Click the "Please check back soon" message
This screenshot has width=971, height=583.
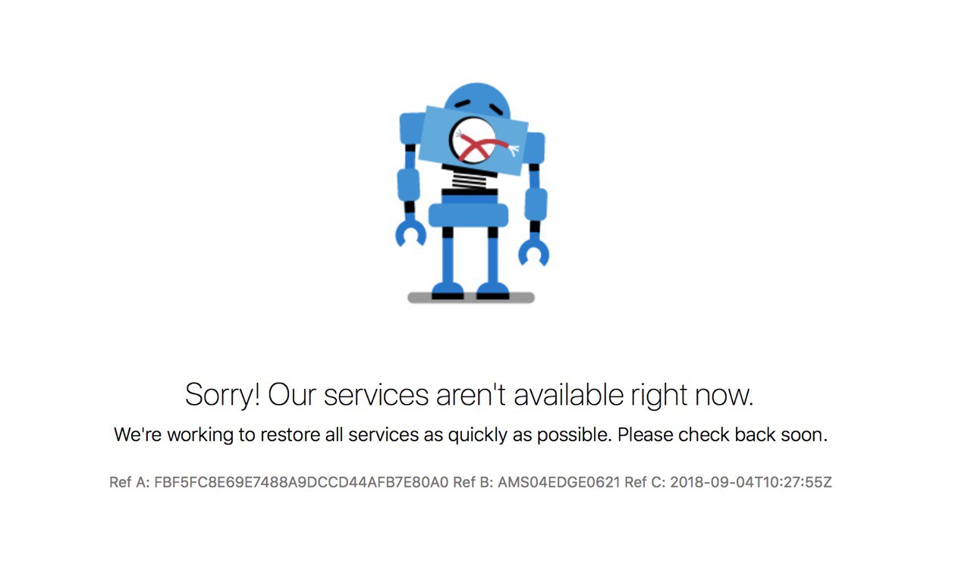click(721, 435)
